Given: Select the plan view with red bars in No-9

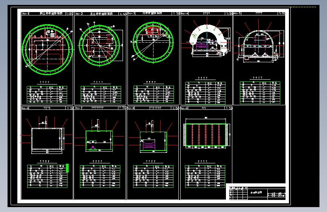Looking at the screenshot, I should tap(206, 135).
